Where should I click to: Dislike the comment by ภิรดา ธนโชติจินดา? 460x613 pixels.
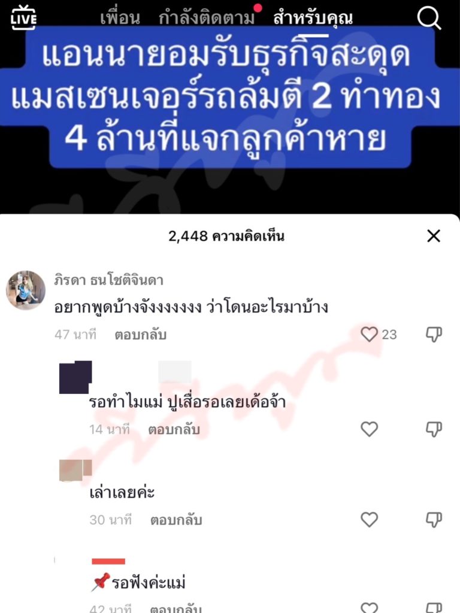point(434,334)
